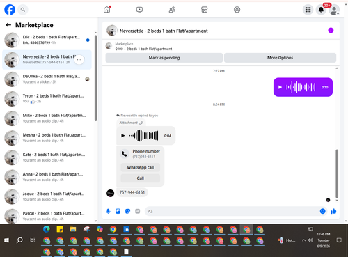Open Task View on taskbar

click(33, 240)
